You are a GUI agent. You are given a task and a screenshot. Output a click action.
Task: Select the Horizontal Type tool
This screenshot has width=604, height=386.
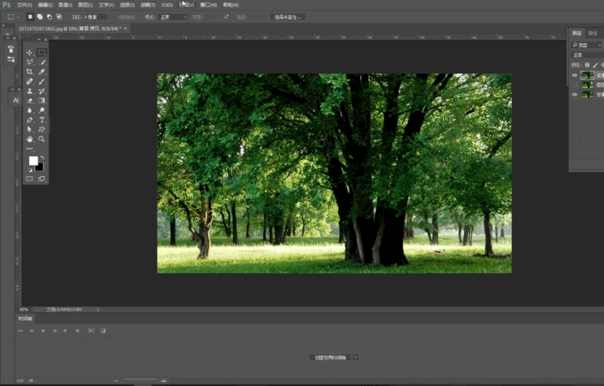coord(42,120)
